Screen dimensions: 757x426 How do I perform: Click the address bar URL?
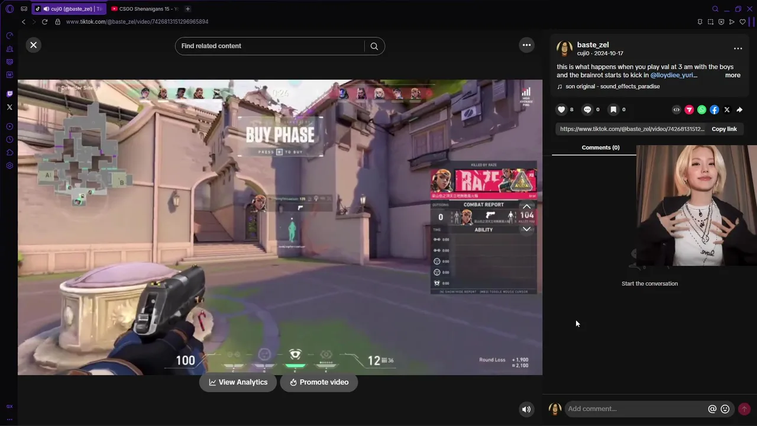[137, 22]
